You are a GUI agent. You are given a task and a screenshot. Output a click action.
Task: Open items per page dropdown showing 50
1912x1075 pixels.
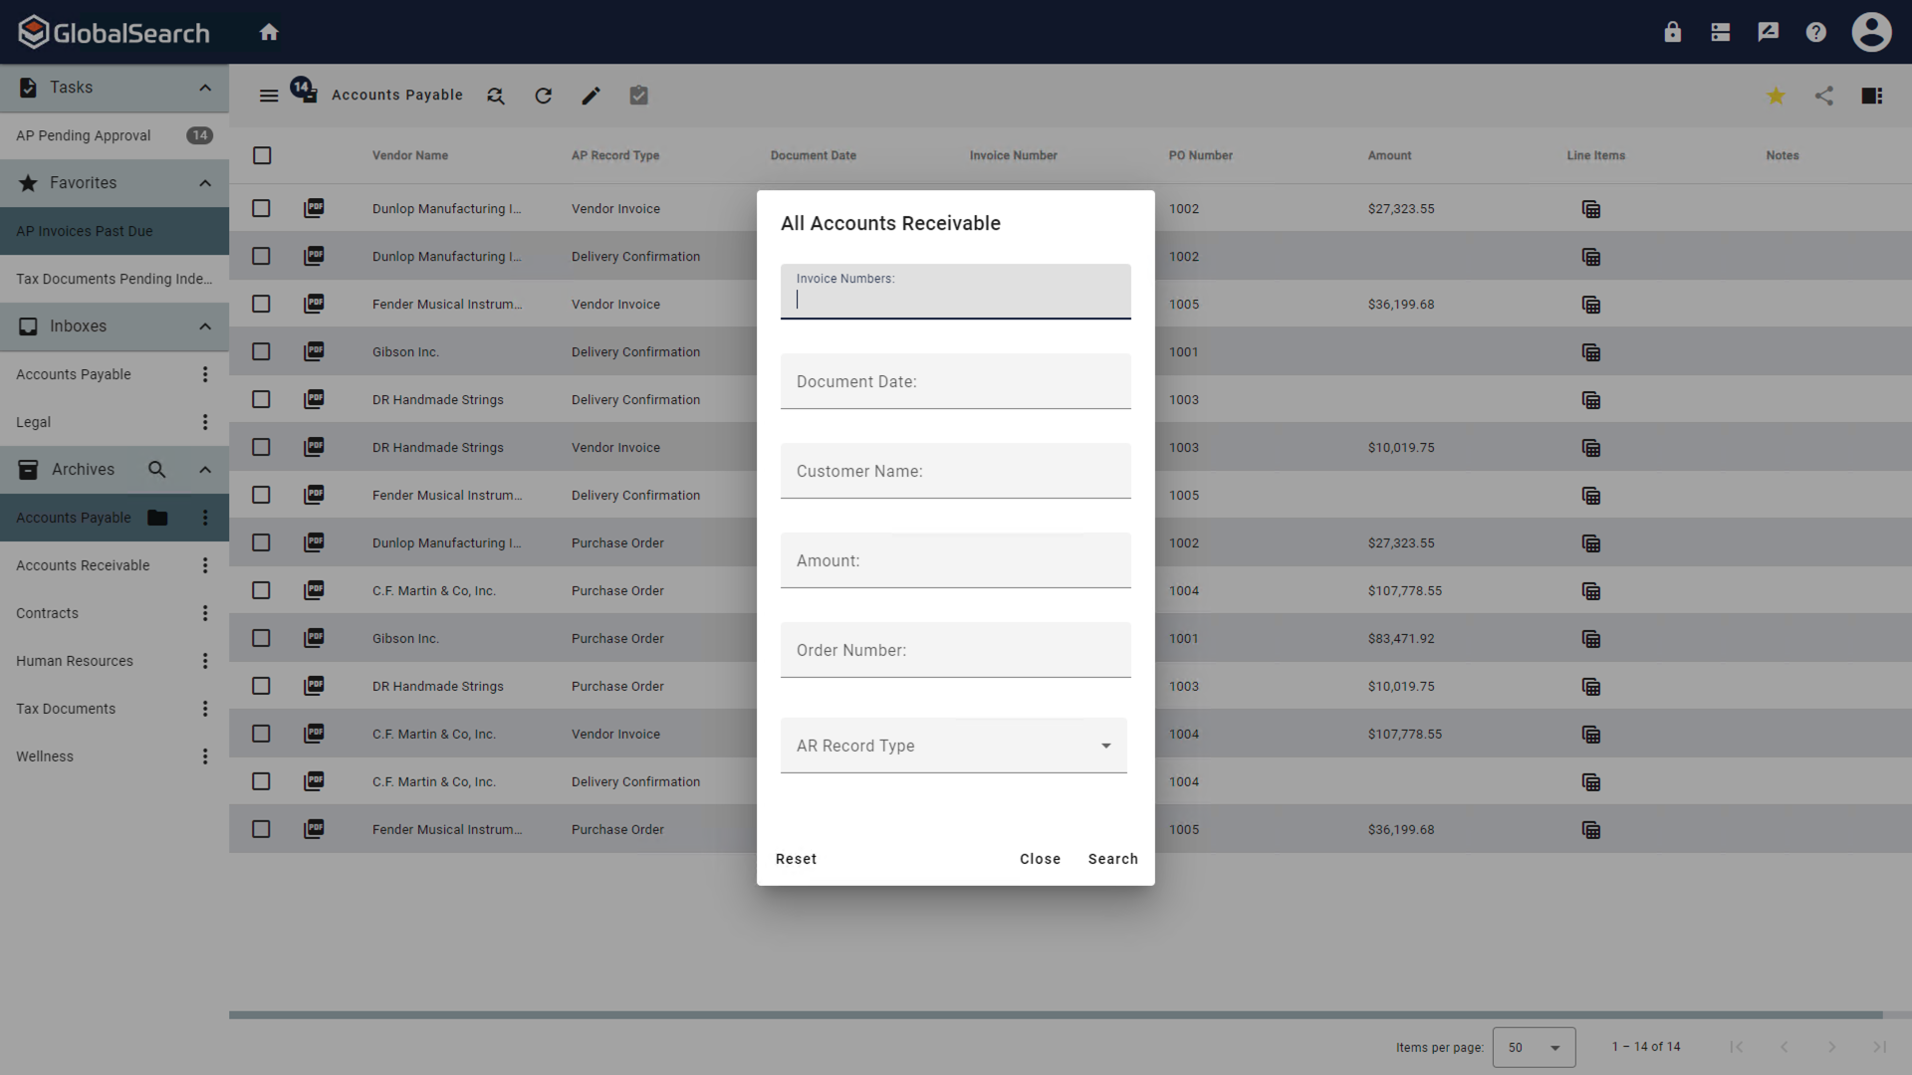point(1533,1047)
